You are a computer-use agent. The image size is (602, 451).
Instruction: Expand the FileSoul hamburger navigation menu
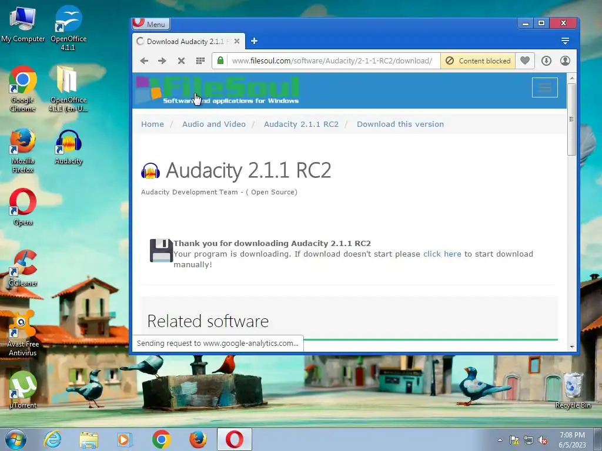click(544, 87)
